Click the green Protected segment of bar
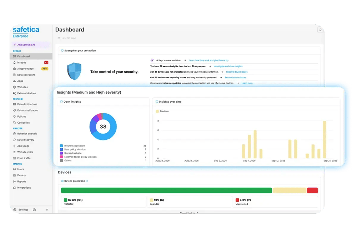Screen dimensions: 357x238 tap(166, 190)
